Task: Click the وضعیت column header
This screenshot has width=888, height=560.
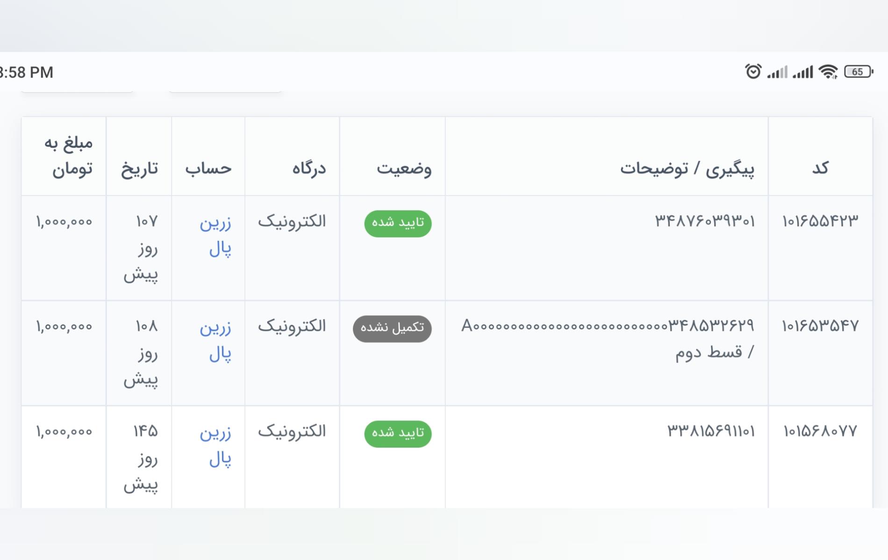Action: tap(404, 168)
